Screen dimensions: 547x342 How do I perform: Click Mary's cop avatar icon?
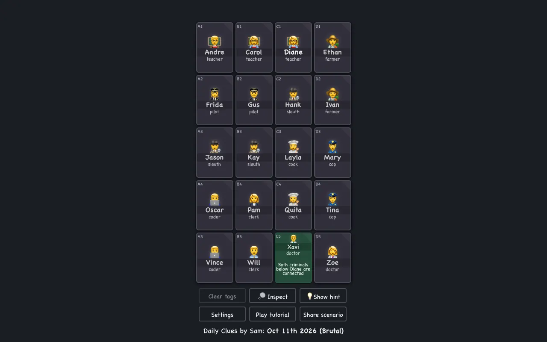332,147
